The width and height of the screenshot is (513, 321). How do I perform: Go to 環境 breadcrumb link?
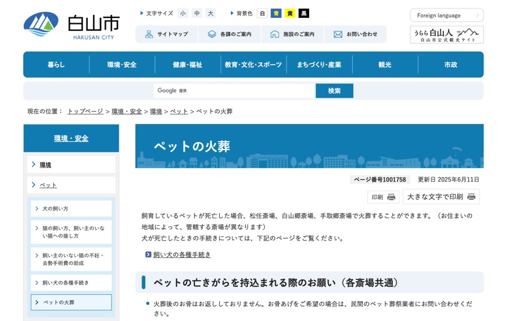coord(156,111)
